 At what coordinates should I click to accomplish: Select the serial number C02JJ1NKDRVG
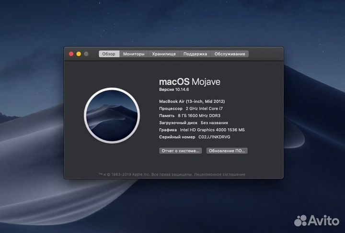tap(214, 137)
